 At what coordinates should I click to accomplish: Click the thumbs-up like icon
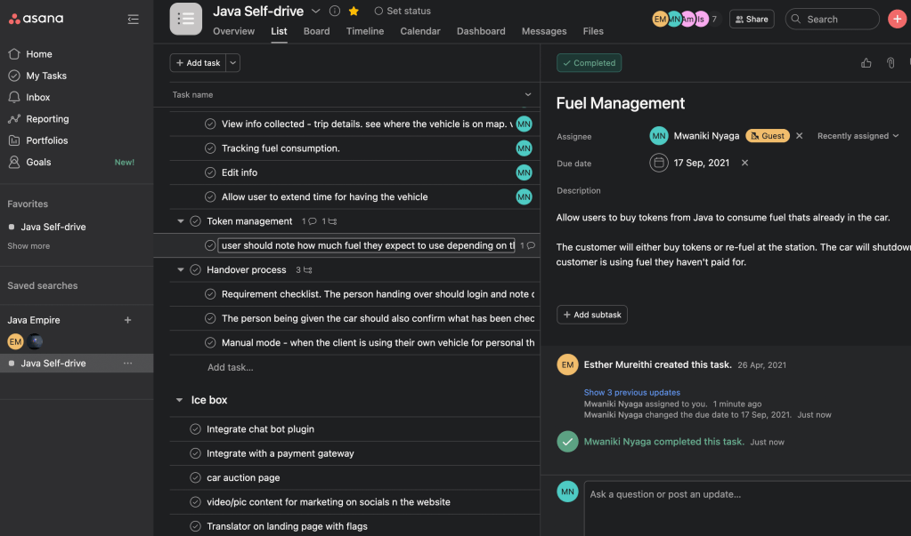click(x=866, y=63)
